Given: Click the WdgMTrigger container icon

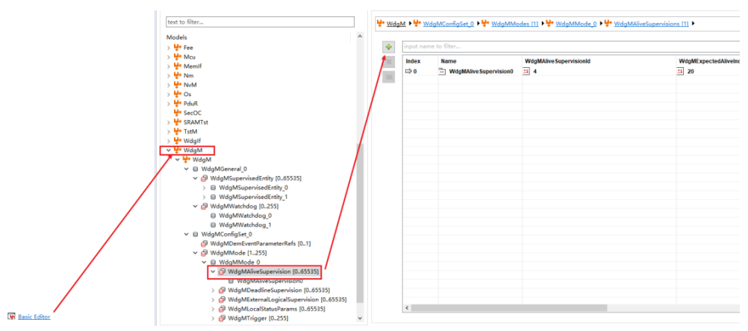Looking at the screenshot, I should pyautogui.click(x=222, y=318).
